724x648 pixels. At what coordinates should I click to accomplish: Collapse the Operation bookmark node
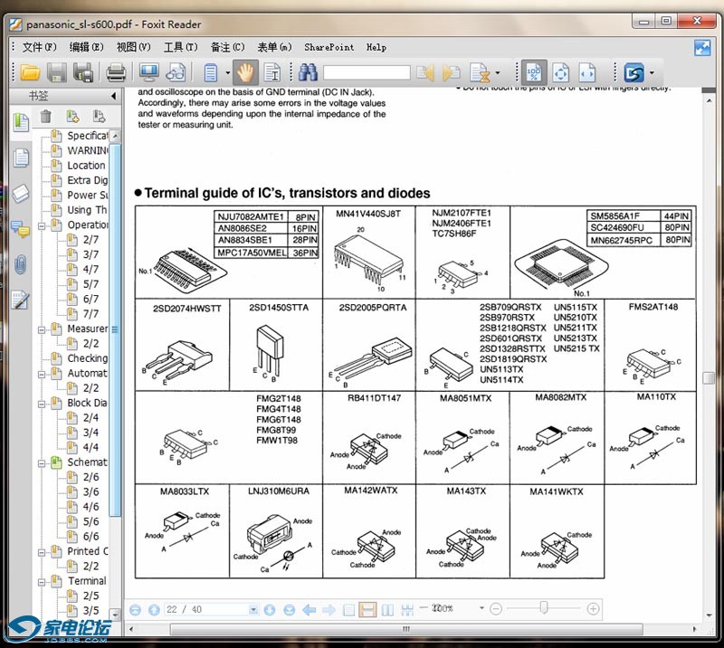click(42, 226)
